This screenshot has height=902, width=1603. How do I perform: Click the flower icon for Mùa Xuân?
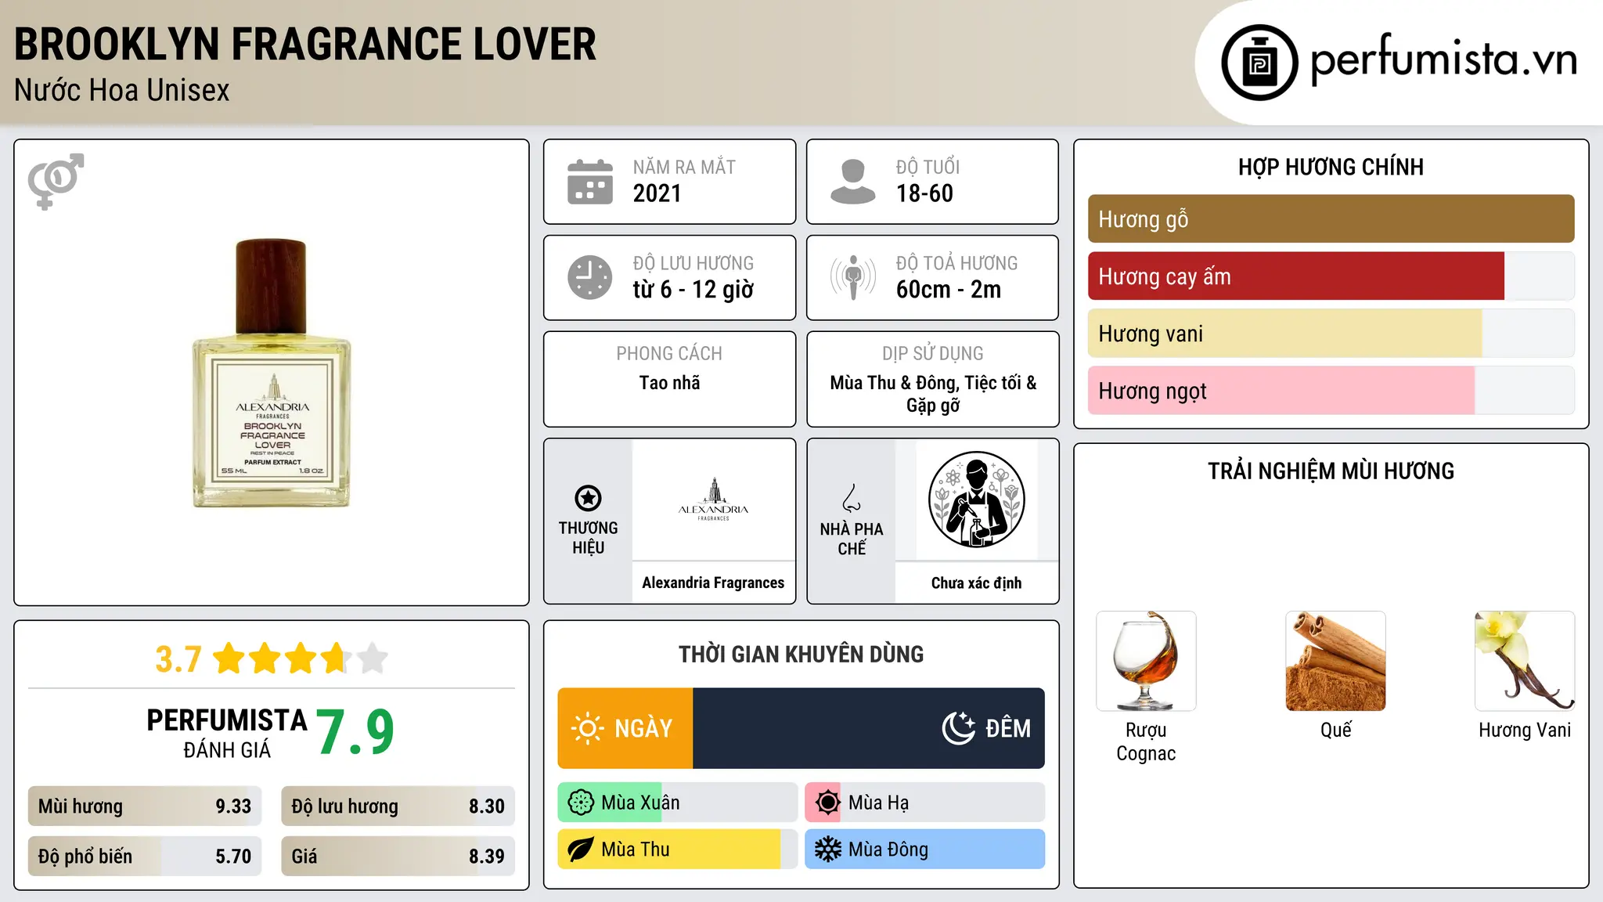[581, 803]
